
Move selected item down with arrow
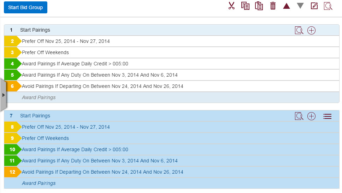click(x=300, y=6)
